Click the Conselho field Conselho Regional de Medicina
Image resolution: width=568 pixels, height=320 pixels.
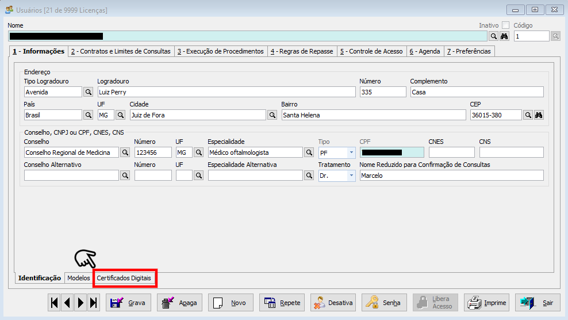click(x=71, y=153)
